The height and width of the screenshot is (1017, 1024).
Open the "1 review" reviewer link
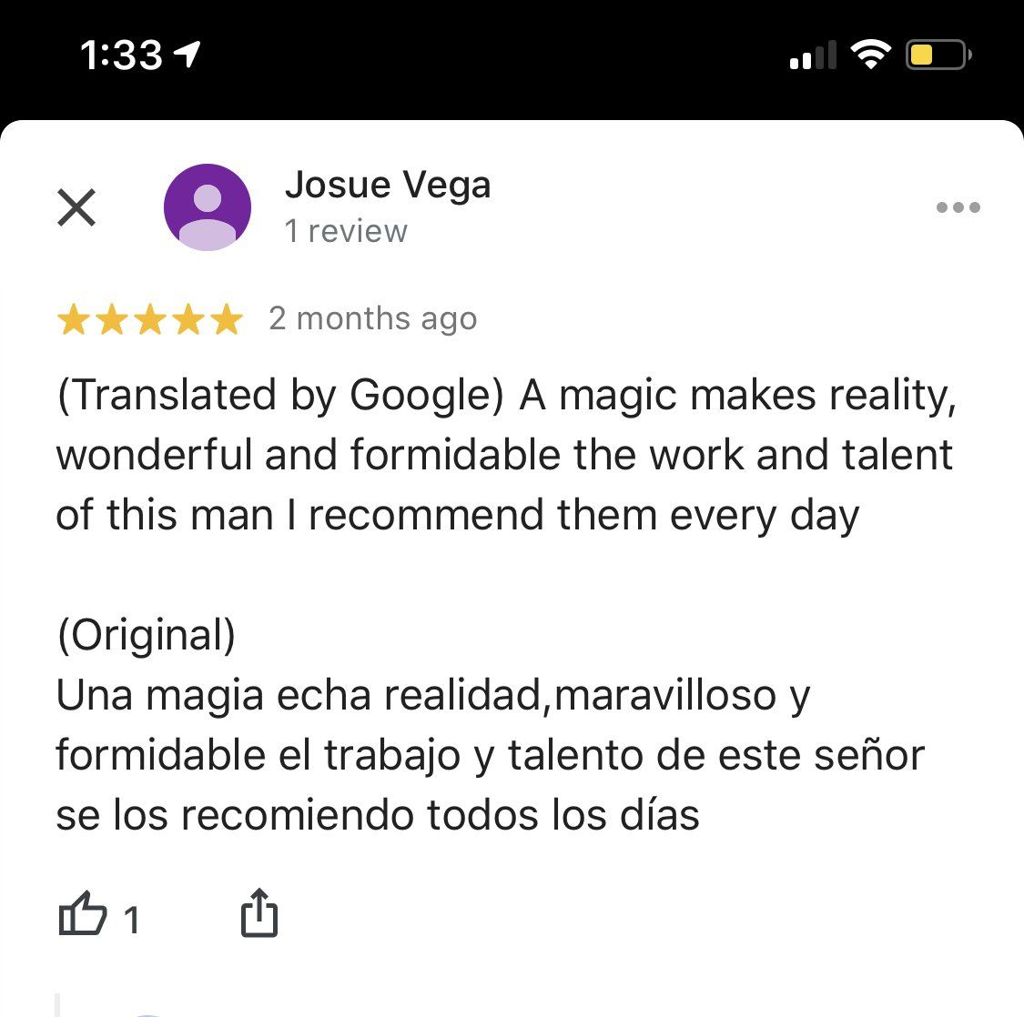coord(346,231)
